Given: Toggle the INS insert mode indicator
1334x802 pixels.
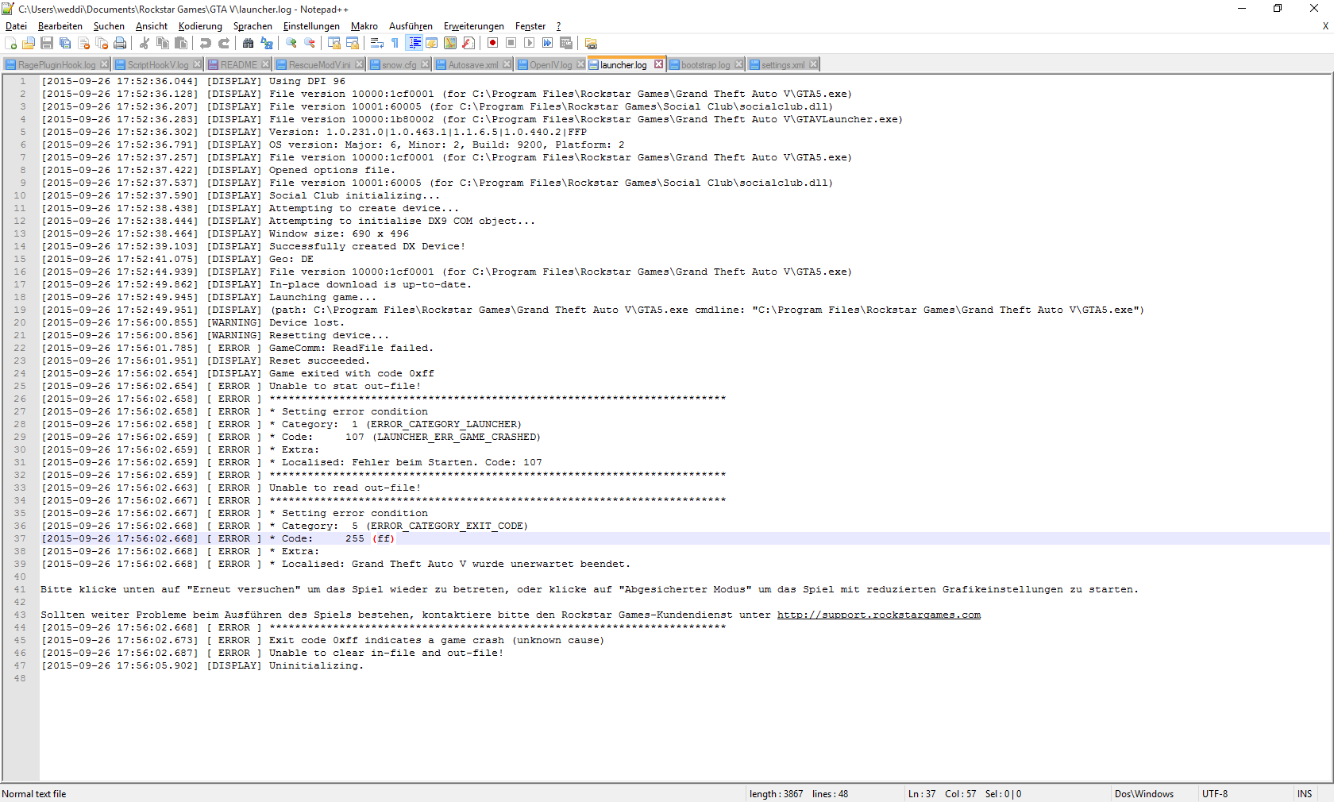Looking at the screenshot, I should click(1305, 794).
